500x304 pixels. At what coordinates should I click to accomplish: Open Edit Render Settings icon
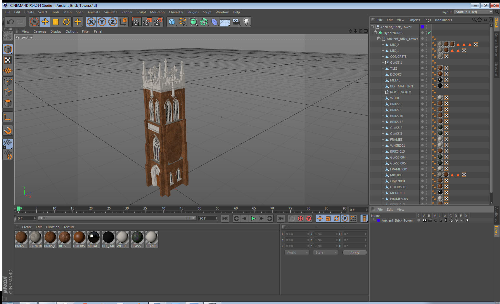click(158, 22)
